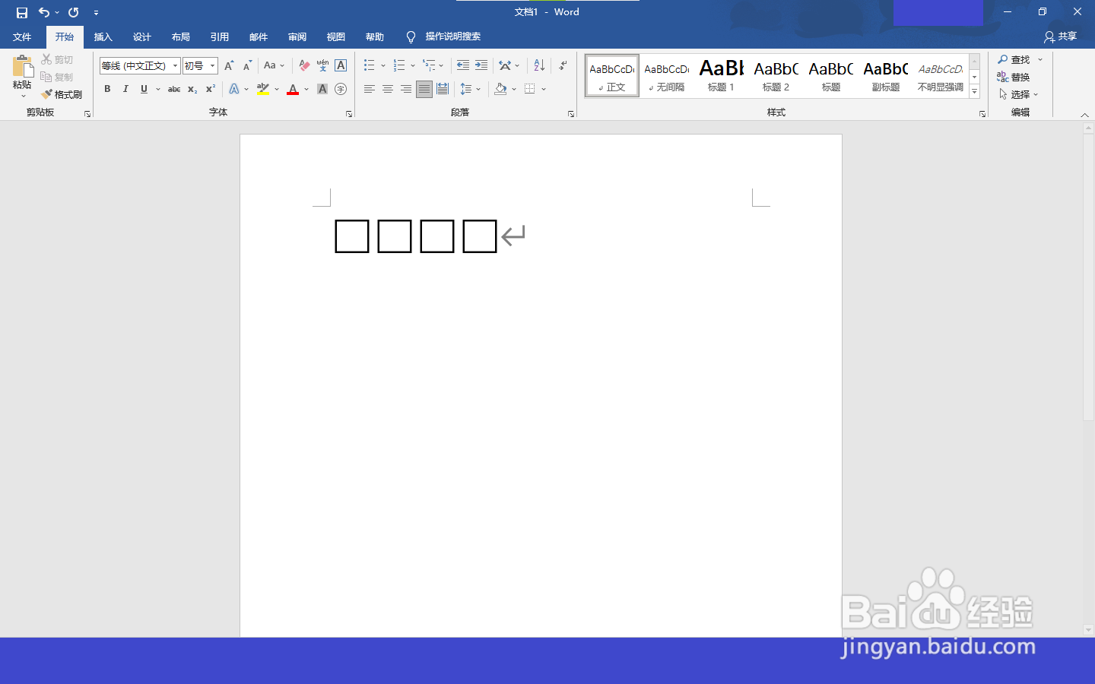Click the Share (共享) button

point(1061,36)
